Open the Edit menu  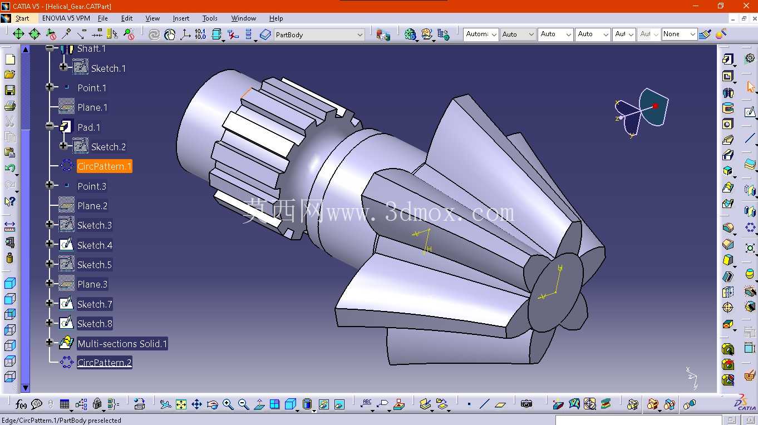point(127,18)
